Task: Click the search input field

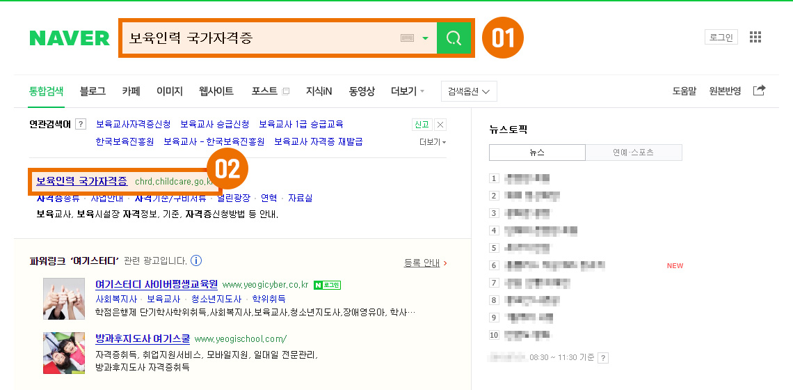Action: (x=257, y=38)
